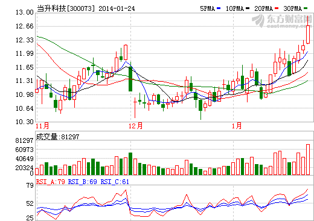Click the 20324 volume axis label
This screenshot has height=221, width=314.
coord(25,168)
